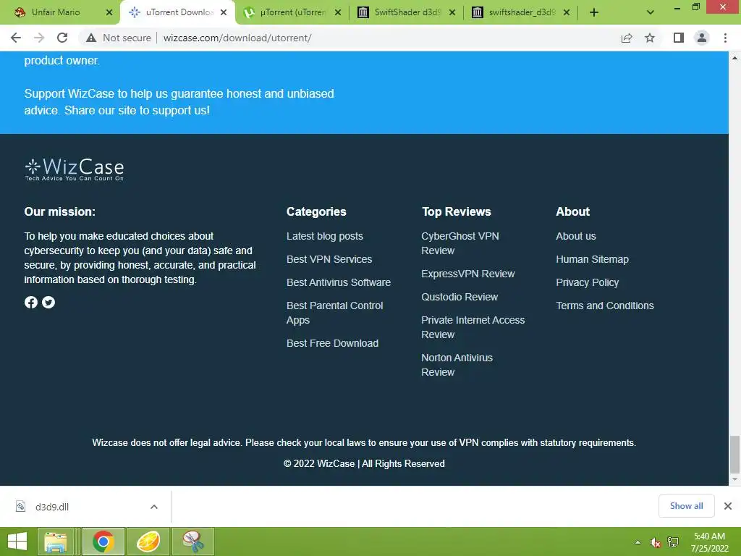Click the Categories heading
Viewport: 741px width, 556px height.
[x=316, y=211]
